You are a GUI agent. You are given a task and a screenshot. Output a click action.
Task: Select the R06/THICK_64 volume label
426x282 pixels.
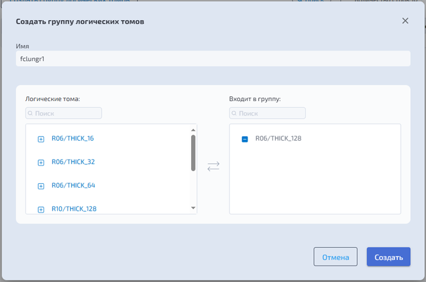tap(74, 185)
